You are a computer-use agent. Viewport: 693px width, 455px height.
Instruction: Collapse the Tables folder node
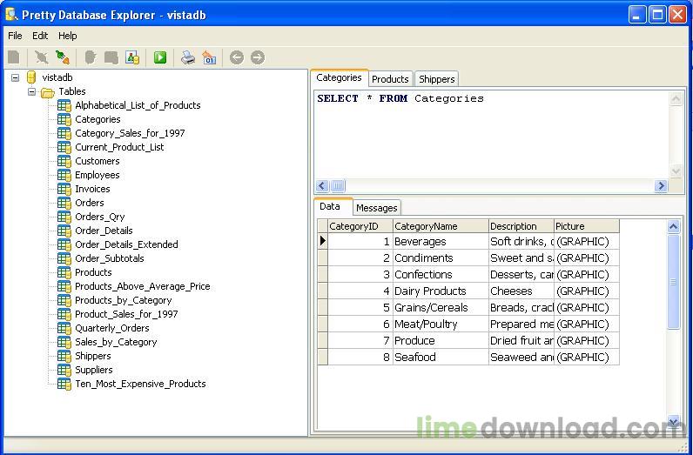coord(31,91)
